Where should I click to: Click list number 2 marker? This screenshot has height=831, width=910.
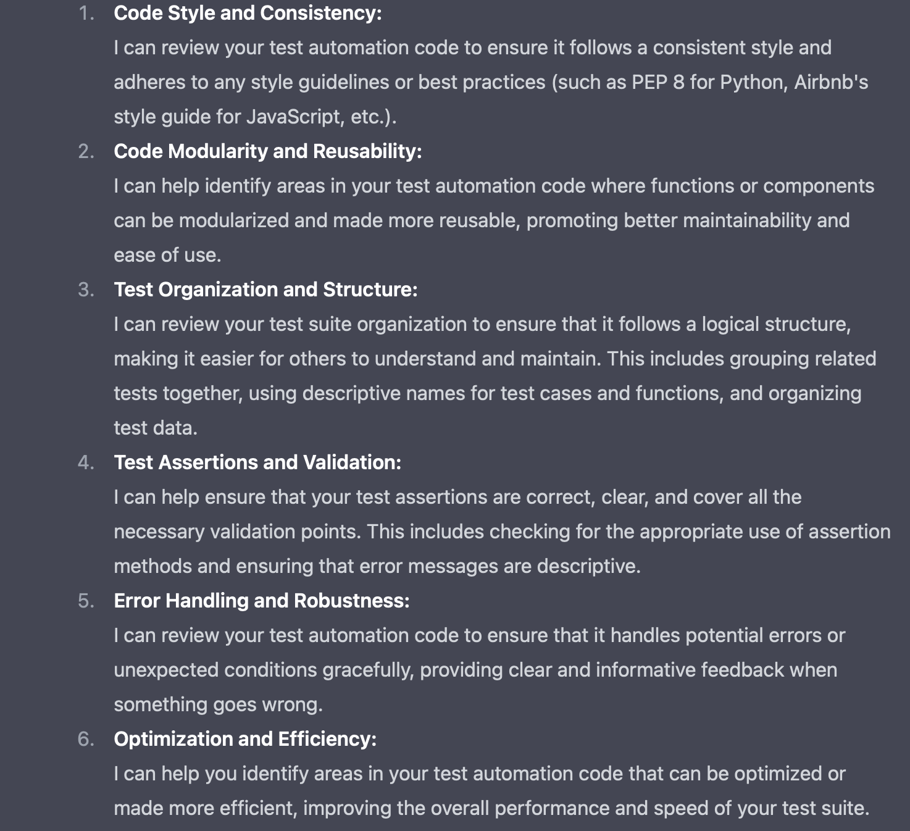click(x=86, y=151)
